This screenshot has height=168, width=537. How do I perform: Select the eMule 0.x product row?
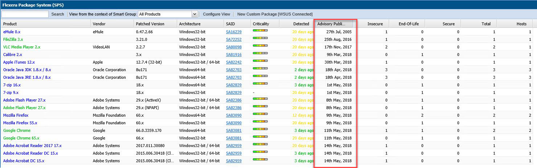pos(12,32)
